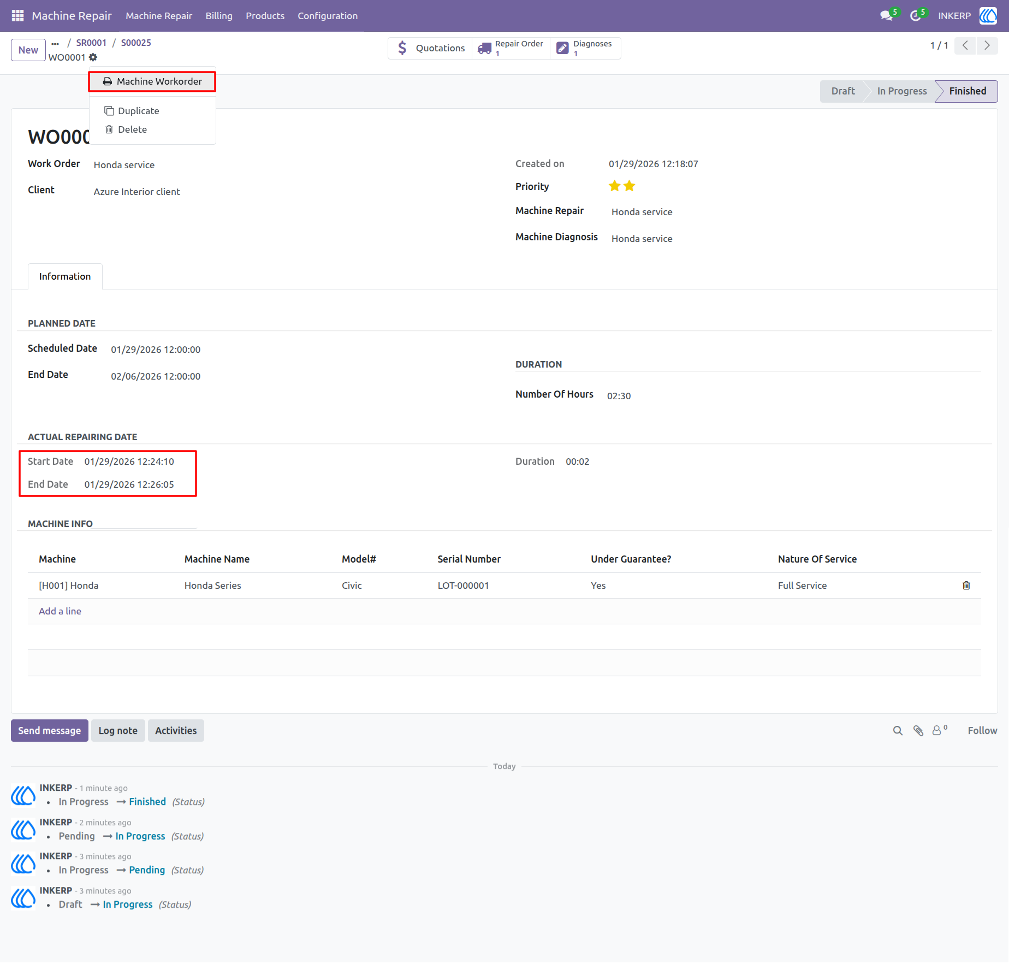This screenshot has height=964, width=1009.
Task: Open the Activities button
Action: click(x=176, y=731)
